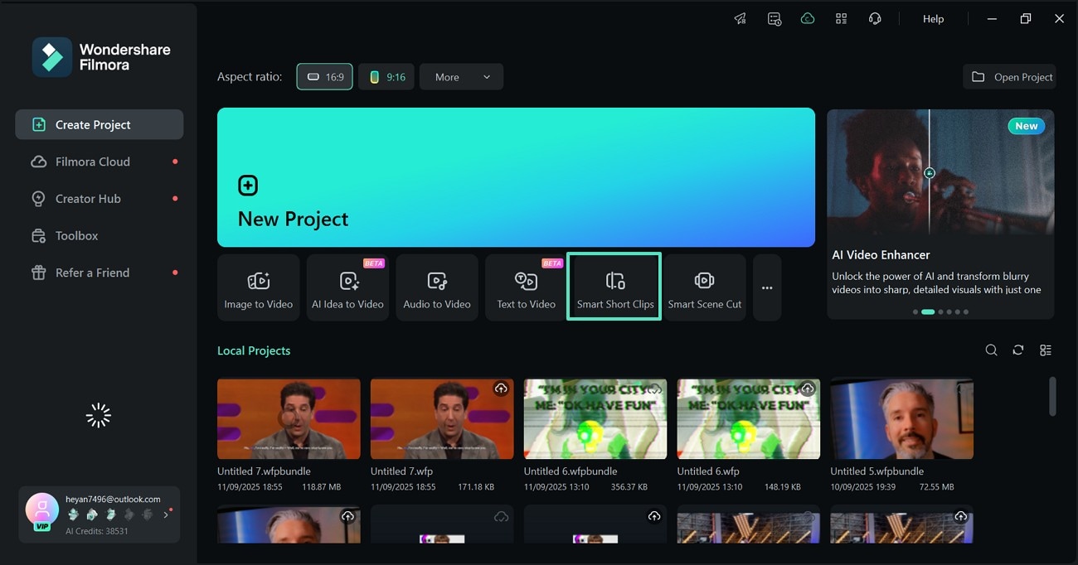The width and height of the screenshot is (1078, 565).
Task: Open the apps grid icon in title bar
Action: click(841, 19)
